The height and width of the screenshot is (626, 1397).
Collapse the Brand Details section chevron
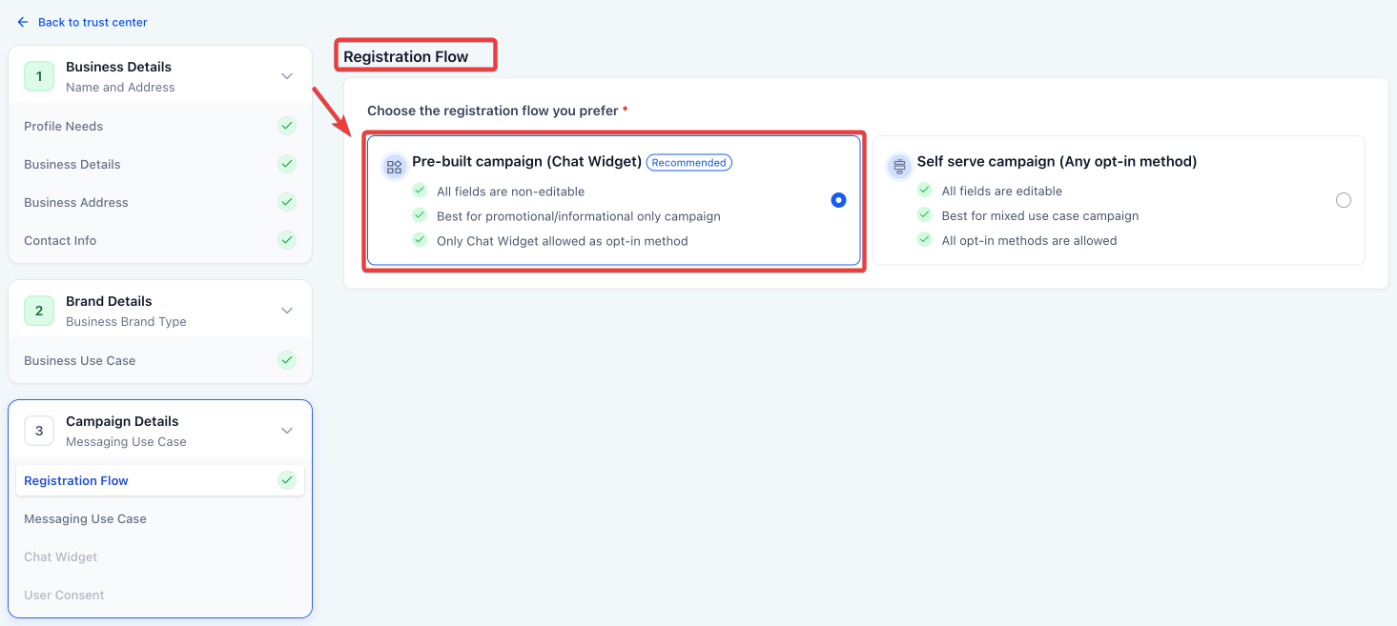coord(287,311)
